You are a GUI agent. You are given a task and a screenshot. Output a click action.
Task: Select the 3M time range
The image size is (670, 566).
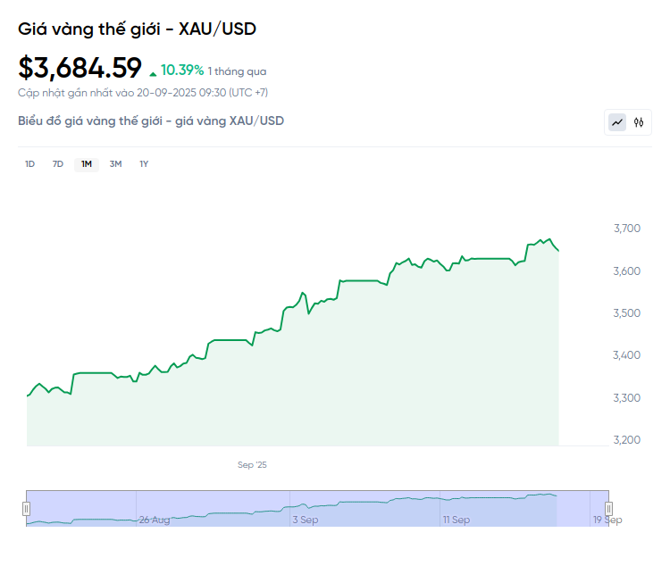tap(115, 163)
